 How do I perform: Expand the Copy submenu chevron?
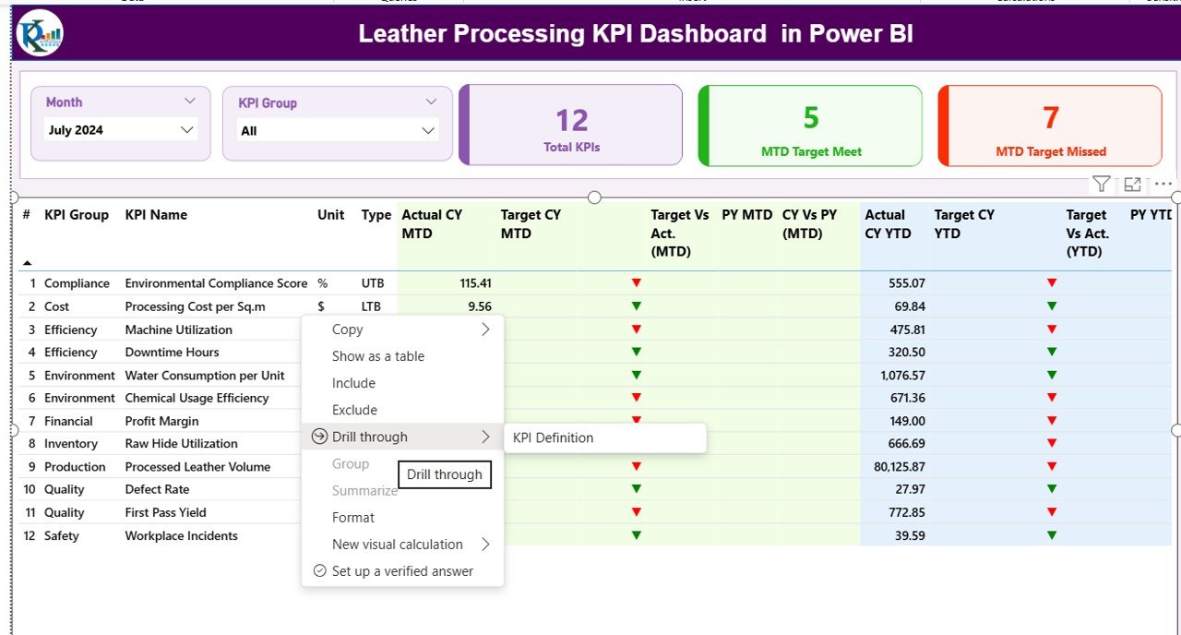coord(485,329)
